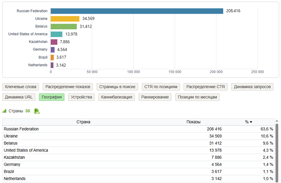Click the table's vertical scrollbar
The height and width of the screenshot is (183, 281).
[x=276, y=151]
